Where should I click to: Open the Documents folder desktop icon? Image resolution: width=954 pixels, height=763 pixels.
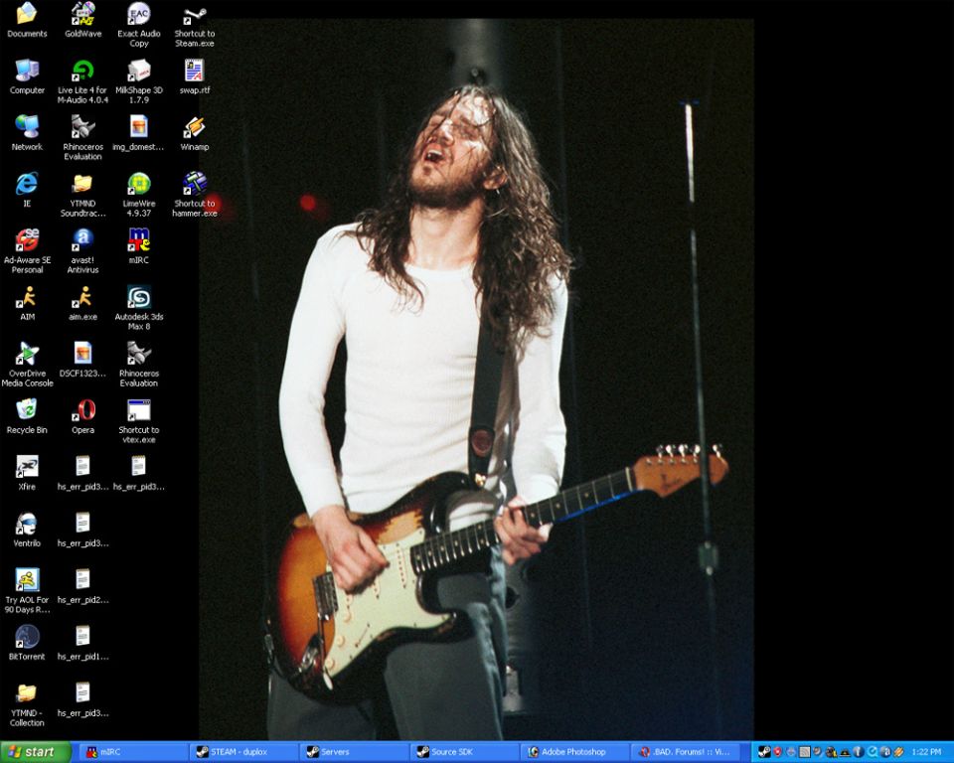coord(27,21)
